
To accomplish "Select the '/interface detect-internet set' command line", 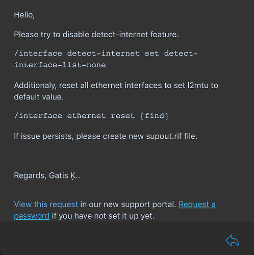I will pos(106,54).
